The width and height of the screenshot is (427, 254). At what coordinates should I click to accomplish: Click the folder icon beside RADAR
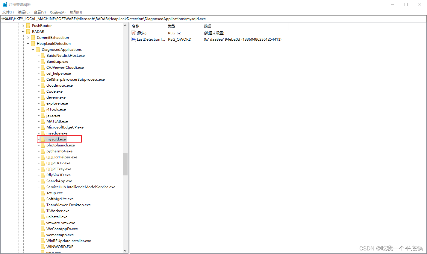[28, 32]
